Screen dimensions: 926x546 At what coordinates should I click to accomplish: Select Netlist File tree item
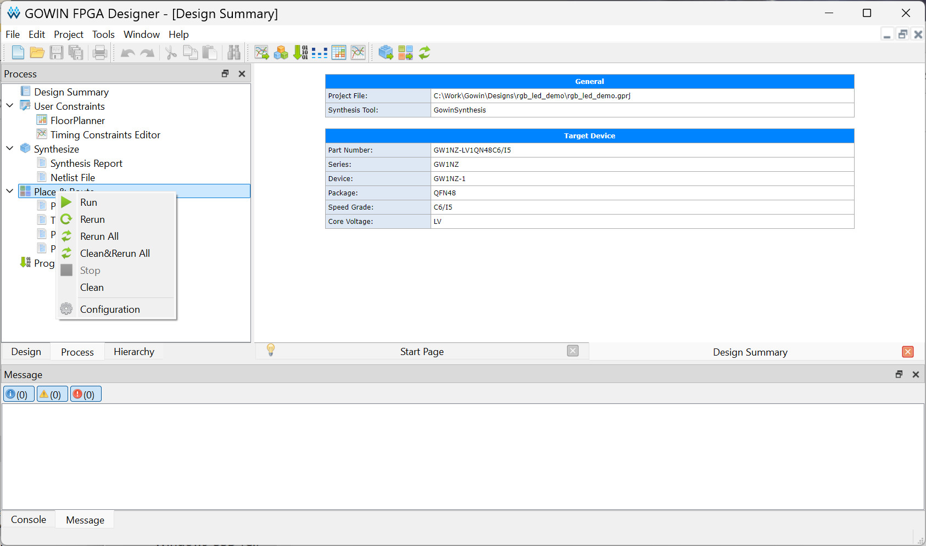(72, 177)
